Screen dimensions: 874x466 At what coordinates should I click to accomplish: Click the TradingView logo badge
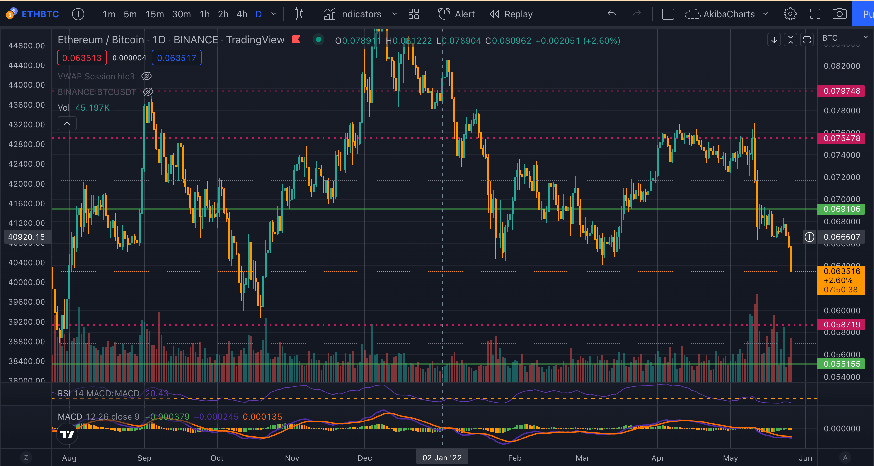pos(67,434)
